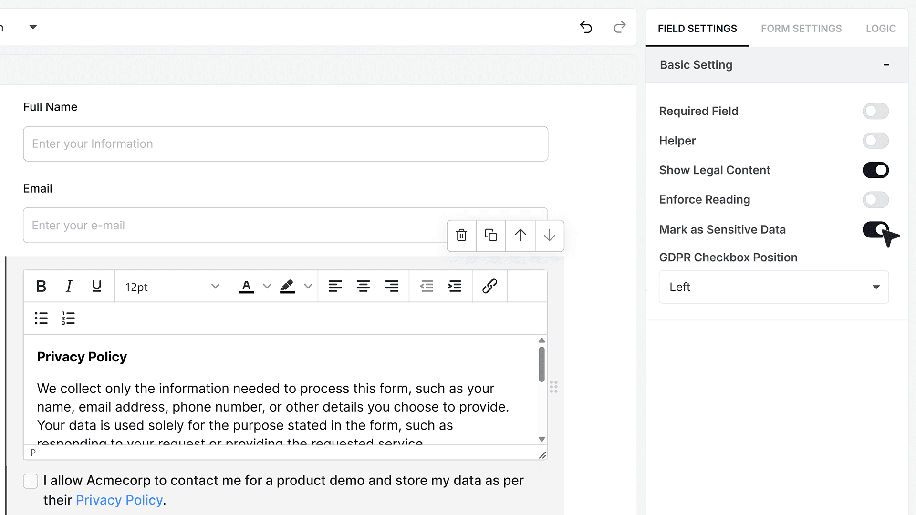Turn off Show Legal Content switch

pos(875,170)
